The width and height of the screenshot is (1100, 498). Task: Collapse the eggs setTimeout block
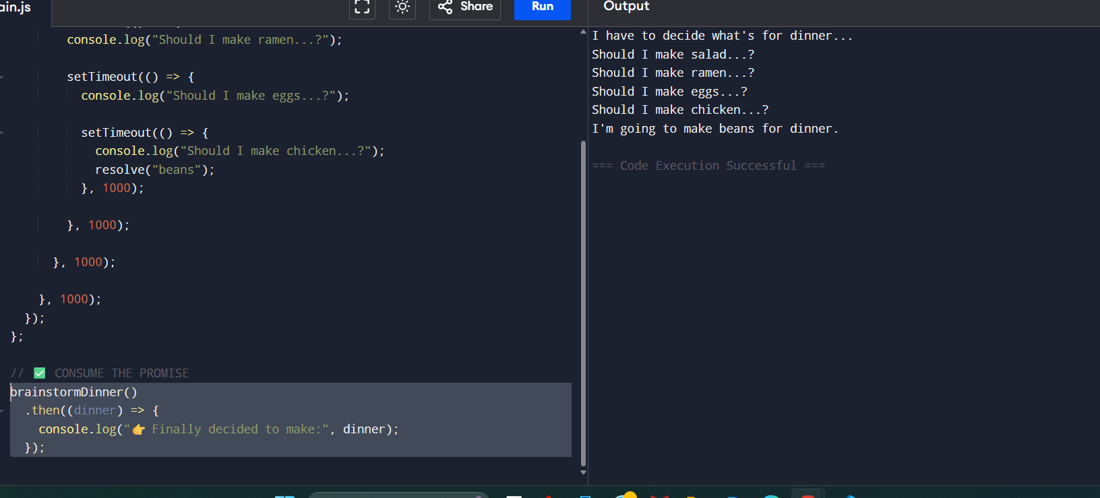[3, 77]
